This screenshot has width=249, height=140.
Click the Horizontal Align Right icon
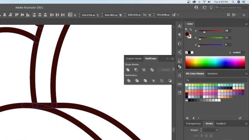pyautogui.click(x=11, y=15)
